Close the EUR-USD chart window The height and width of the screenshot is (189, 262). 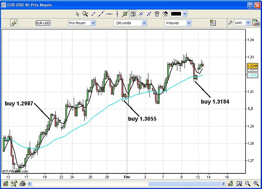(257, 5)
